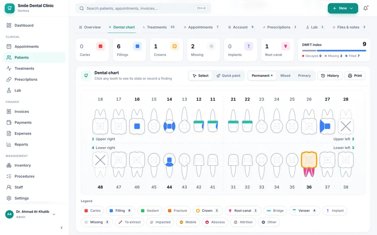Print the dental chart
377x235 pixels.
pos(355,76)
